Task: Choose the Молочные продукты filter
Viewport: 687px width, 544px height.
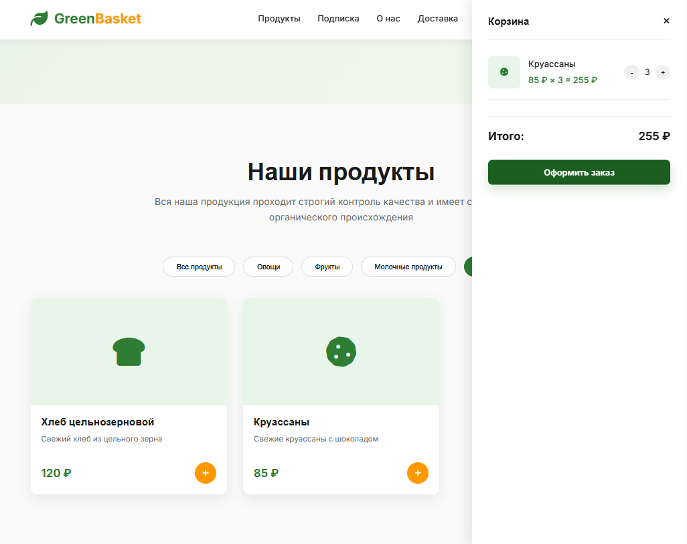Action: tap(408, 267)
